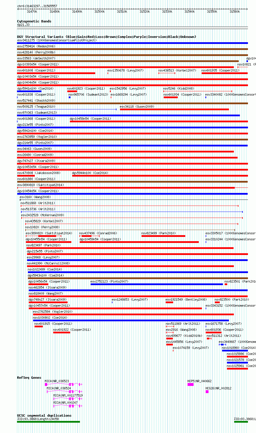
Task: Open the nsv511312 (Arlt2011) variant
Action: (224, 336)
